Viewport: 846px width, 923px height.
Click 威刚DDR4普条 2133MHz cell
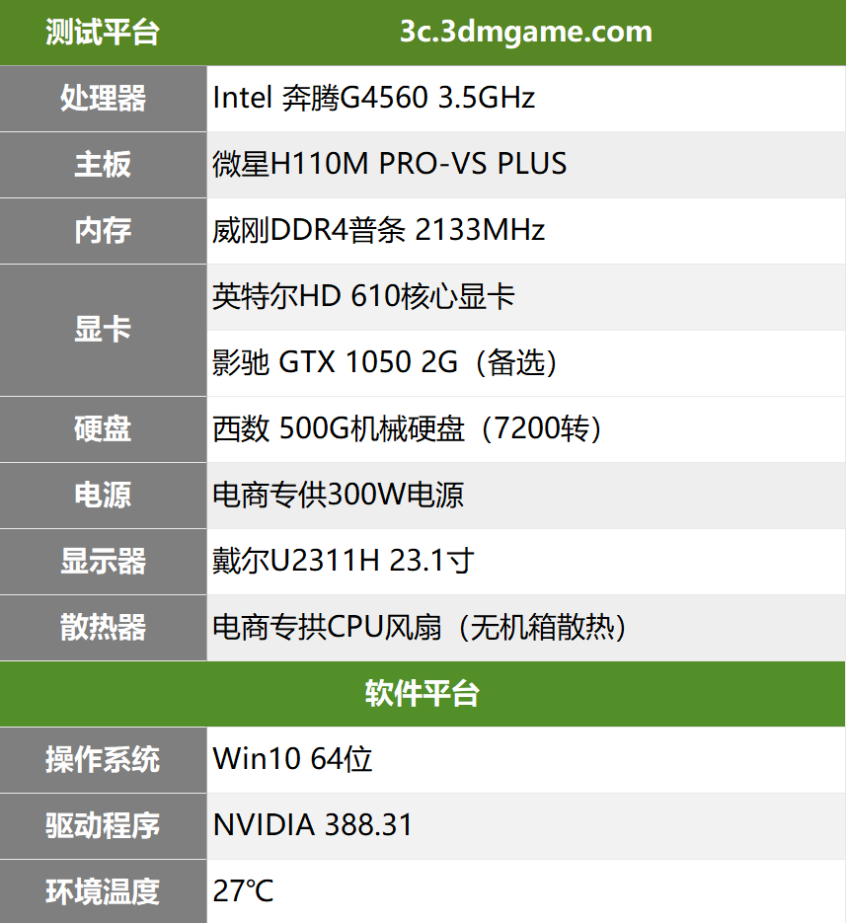pyautogui.click(x=526, y=231)
